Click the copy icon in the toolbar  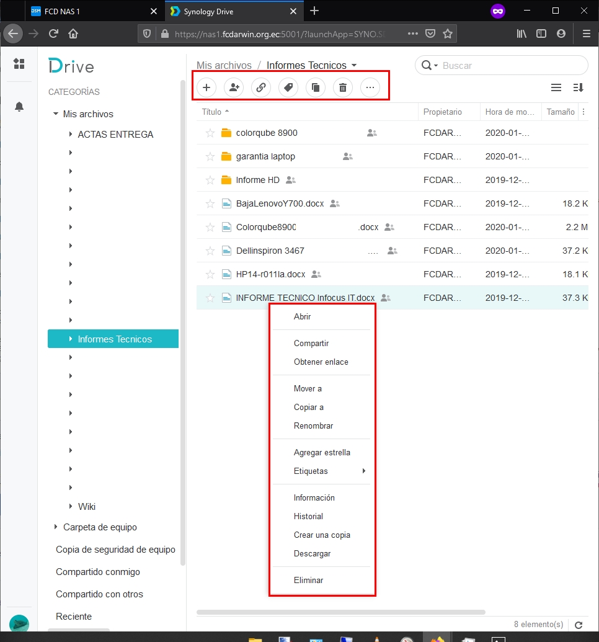click(315, 87)
